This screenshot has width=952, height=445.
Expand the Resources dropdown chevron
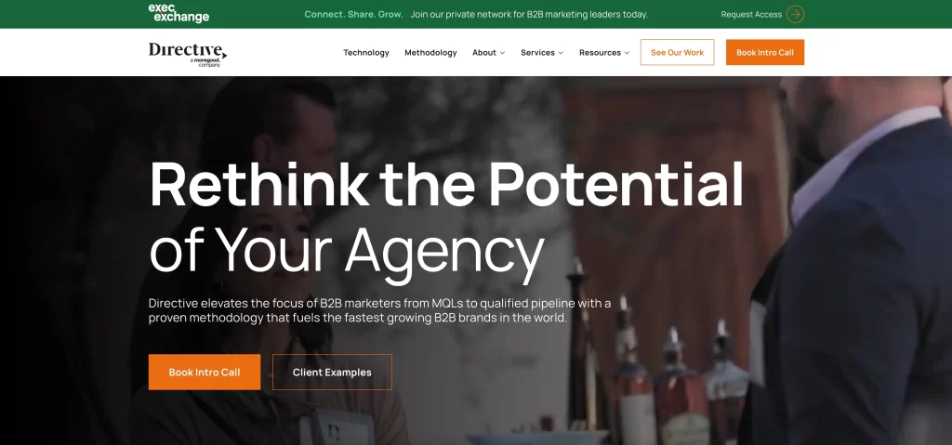pos(627,53)
